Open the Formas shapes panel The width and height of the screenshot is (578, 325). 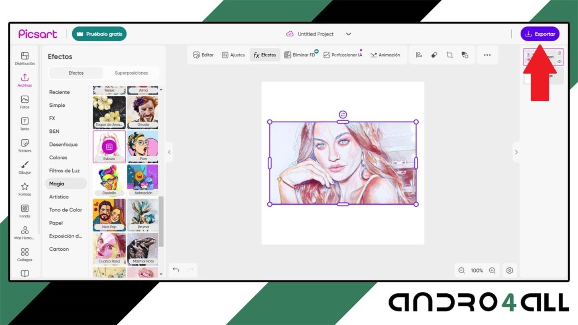pyautogui.click(x=24, y=189)
